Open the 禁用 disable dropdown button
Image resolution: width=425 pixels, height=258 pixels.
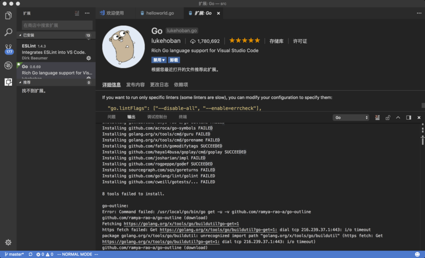pyautogui.click(x=159, y=60)
